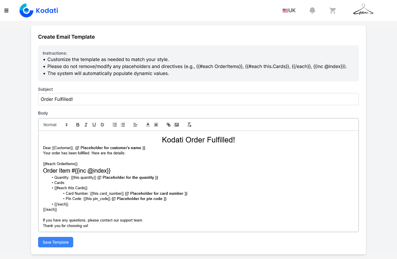Toggle italic formatting
Viewport: 397px width, 259px height.
86,125
